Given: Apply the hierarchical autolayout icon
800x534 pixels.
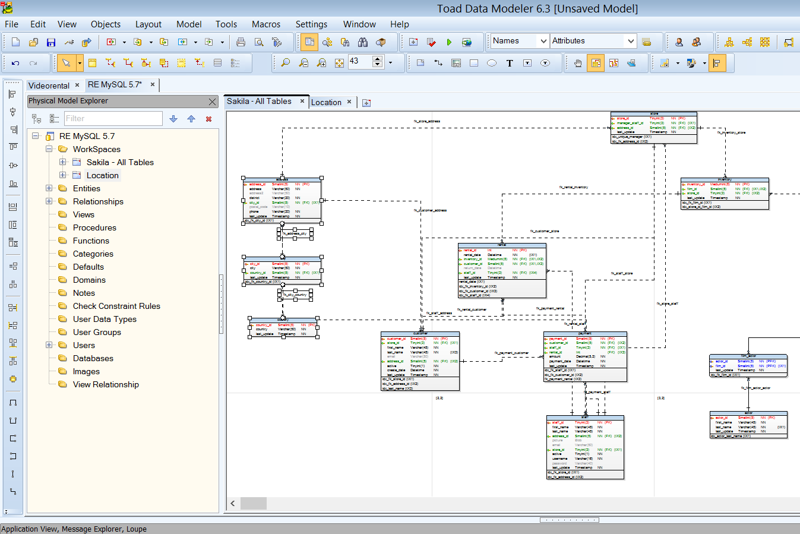Looking at the screenshot, I should (729, 42).
